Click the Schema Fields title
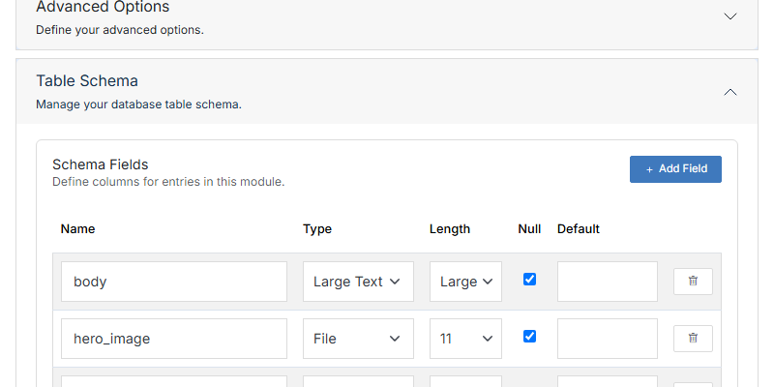Viewport: 774px width, 387px height. (x=101, y=164)
